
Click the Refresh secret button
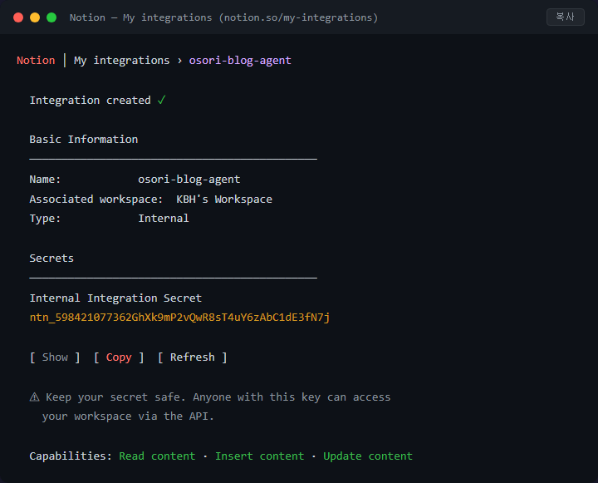pyautogui.click(x=192, y=357)
